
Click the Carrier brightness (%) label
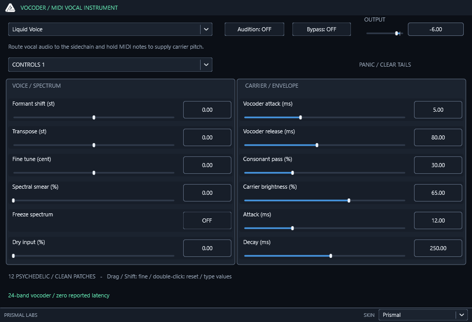pyautogui.click(x=270, y=187)
